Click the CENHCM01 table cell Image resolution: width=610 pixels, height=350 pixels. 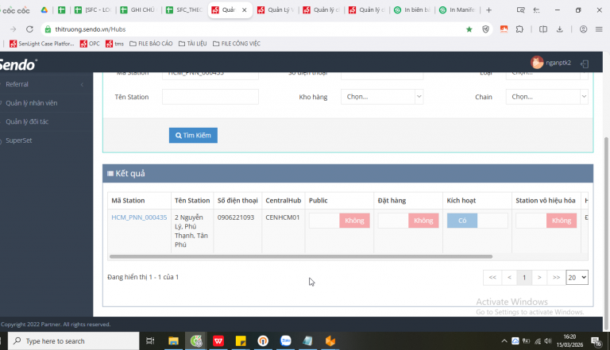tap(283, 217)
